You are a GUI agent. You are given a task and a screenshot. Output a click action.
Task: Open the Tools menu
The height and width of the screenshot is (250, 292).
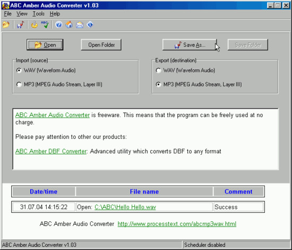(39, 14)
